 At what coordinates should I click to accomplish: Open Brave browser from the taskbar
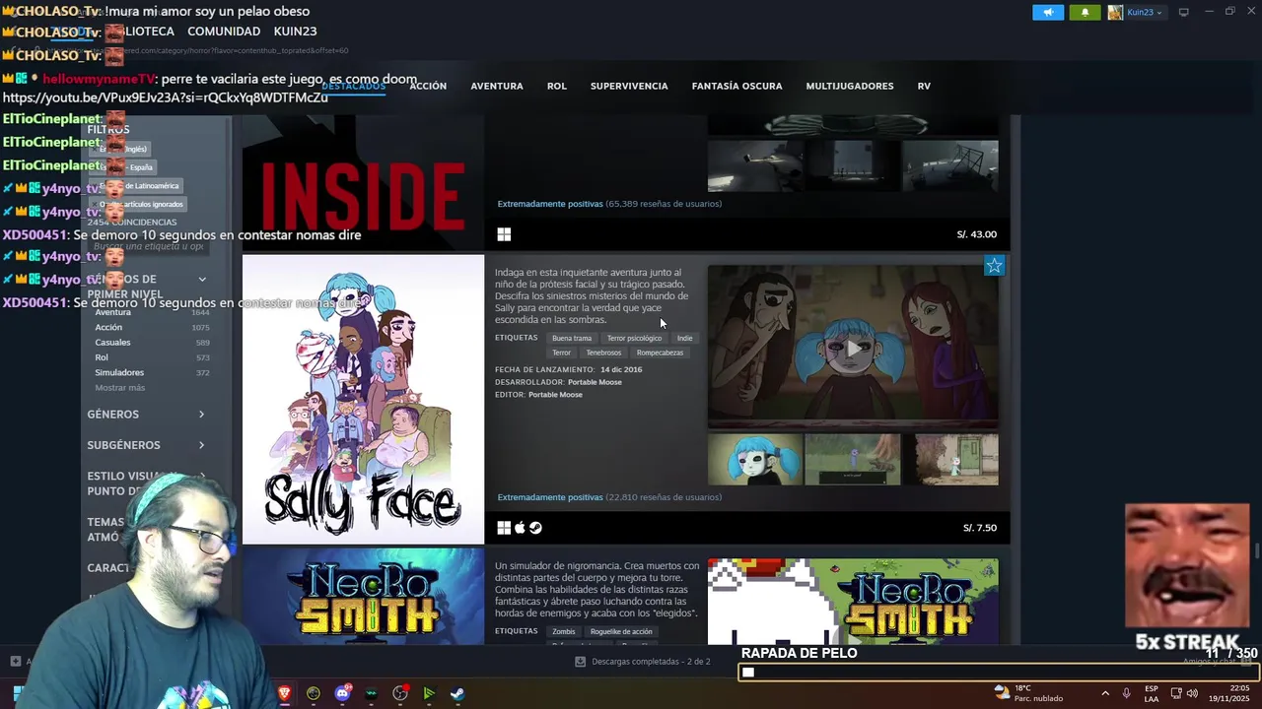click(285, 693)
